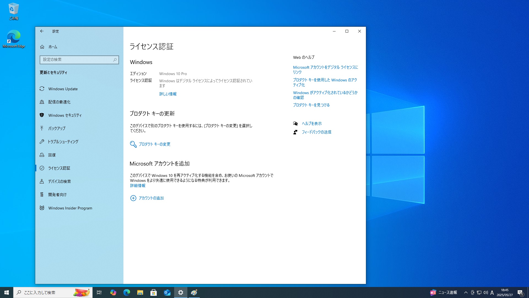Open the notification center icon
The image size is (529, 298).
[520, 292]
